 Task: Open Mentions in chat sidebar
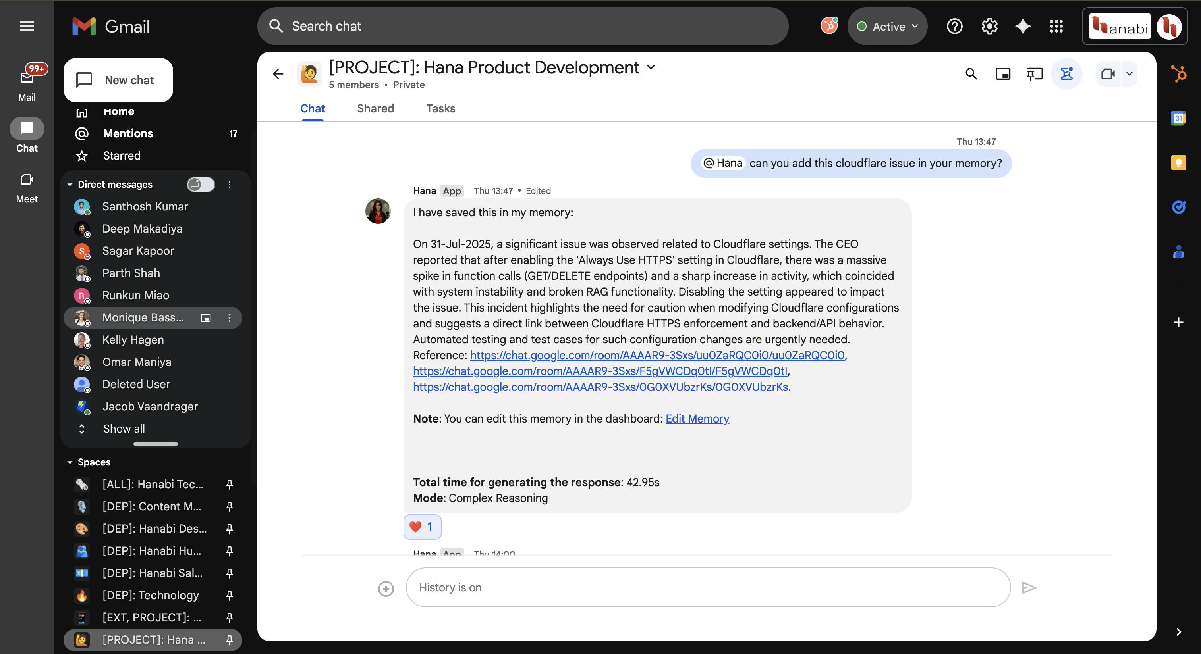click(x=128, y=133)
